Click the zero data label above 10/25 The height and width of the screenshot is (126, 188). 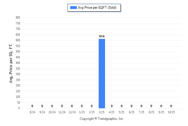pyautogui.click(x=171, y=106)
